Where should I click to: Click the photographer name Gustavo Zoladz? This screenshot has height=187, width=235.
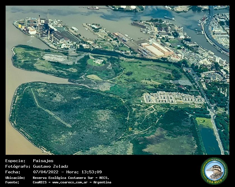tap(50, 166)
